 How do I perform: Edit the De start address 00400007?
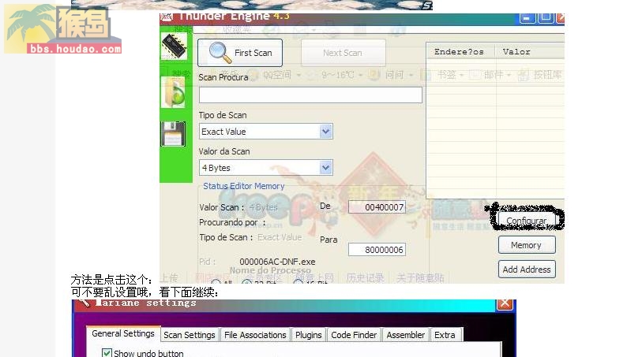click(x=377, y=207)
